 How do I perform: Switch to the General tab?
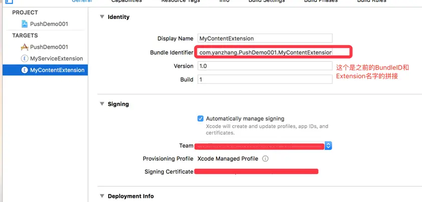point(82,1)
